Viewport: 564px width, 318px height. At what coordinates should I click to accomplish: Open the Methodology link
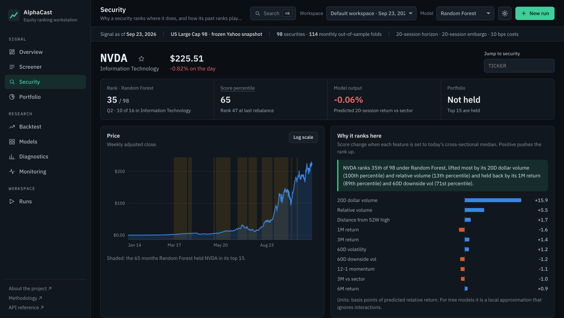point(25,298)
